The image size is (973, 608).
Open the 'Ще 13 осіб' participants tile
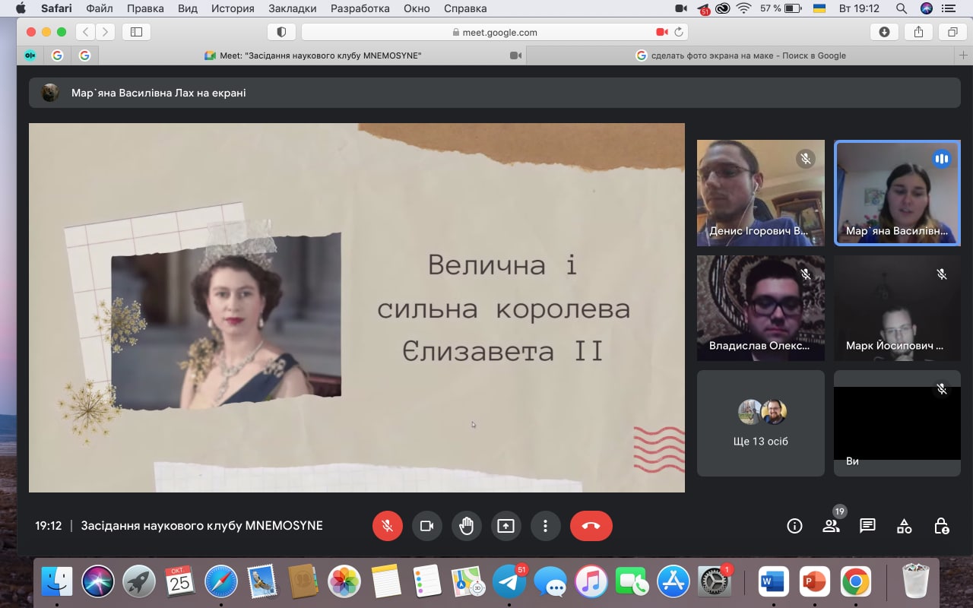point(760,423)
